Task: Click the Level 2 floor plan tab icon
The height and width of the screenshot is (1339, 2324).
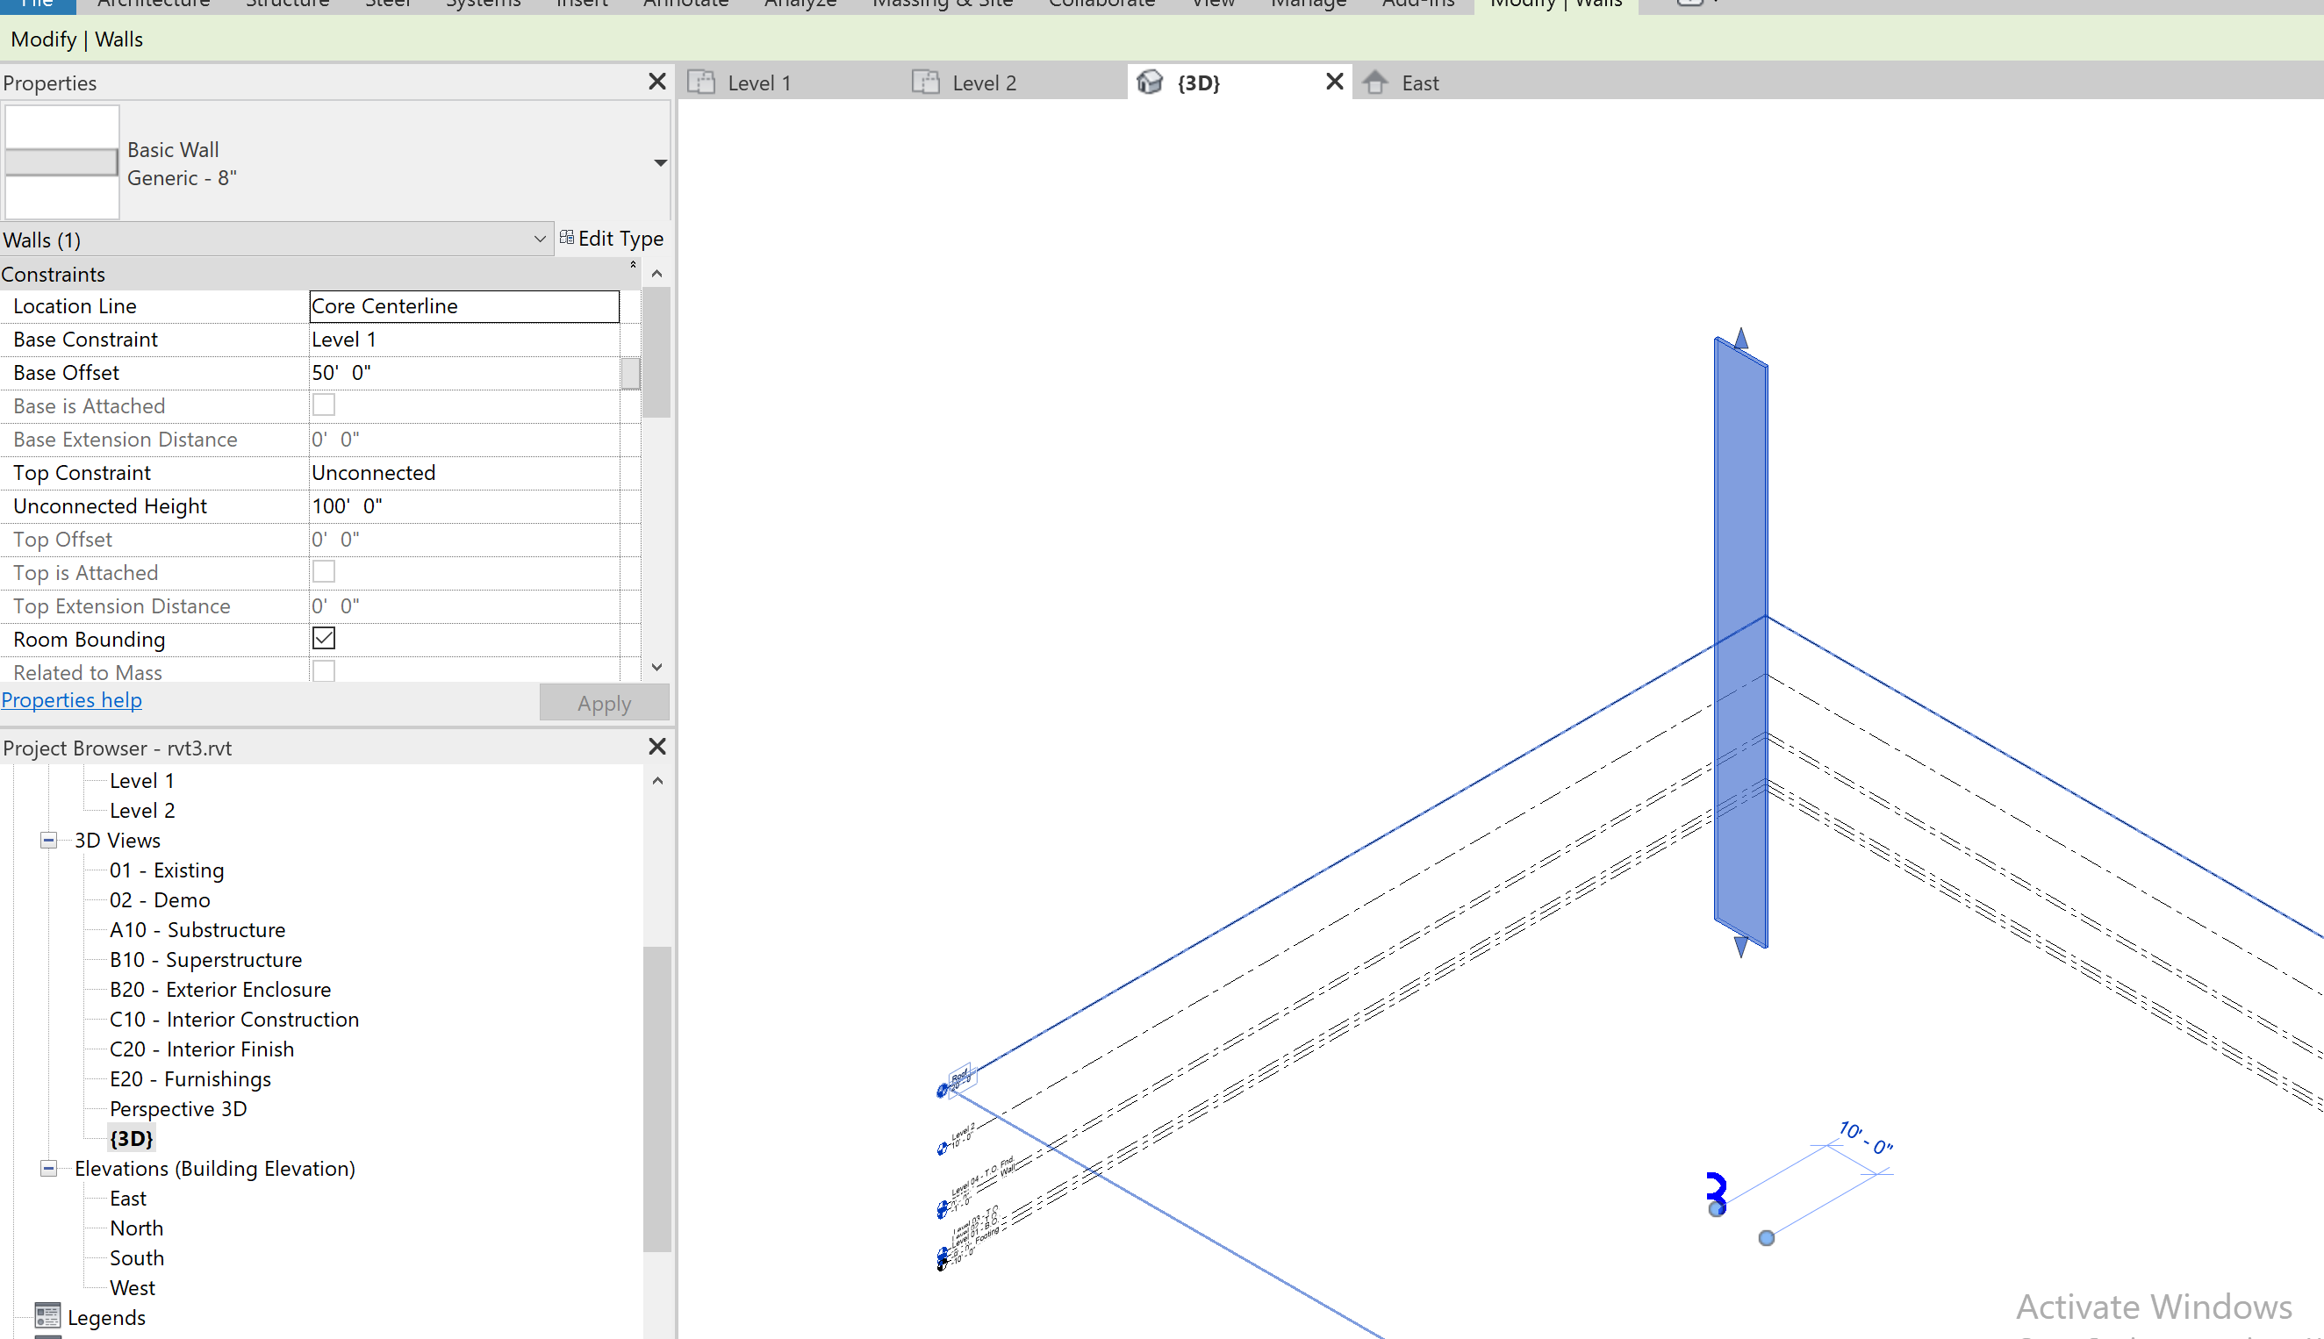Action: pos(924,82)
